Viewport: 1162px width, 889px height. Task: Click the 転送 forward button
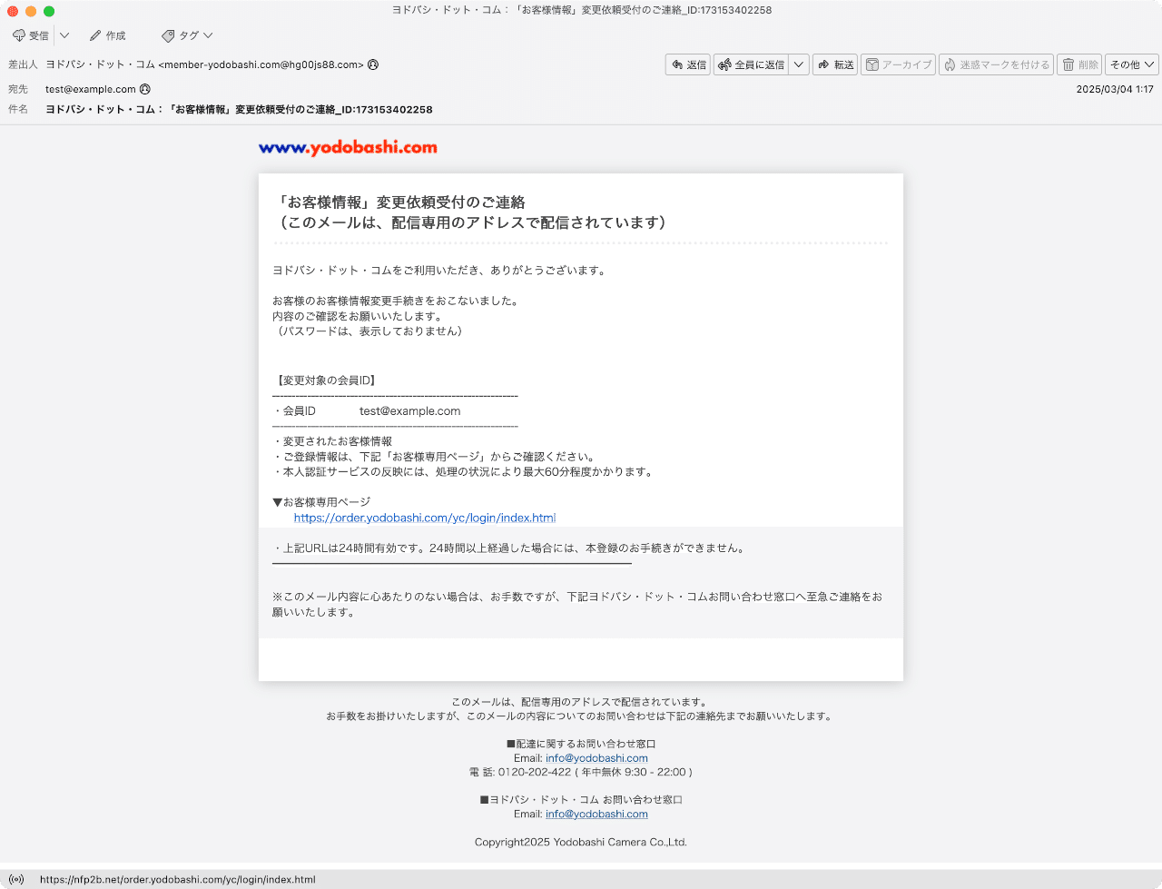pos(835,64)
